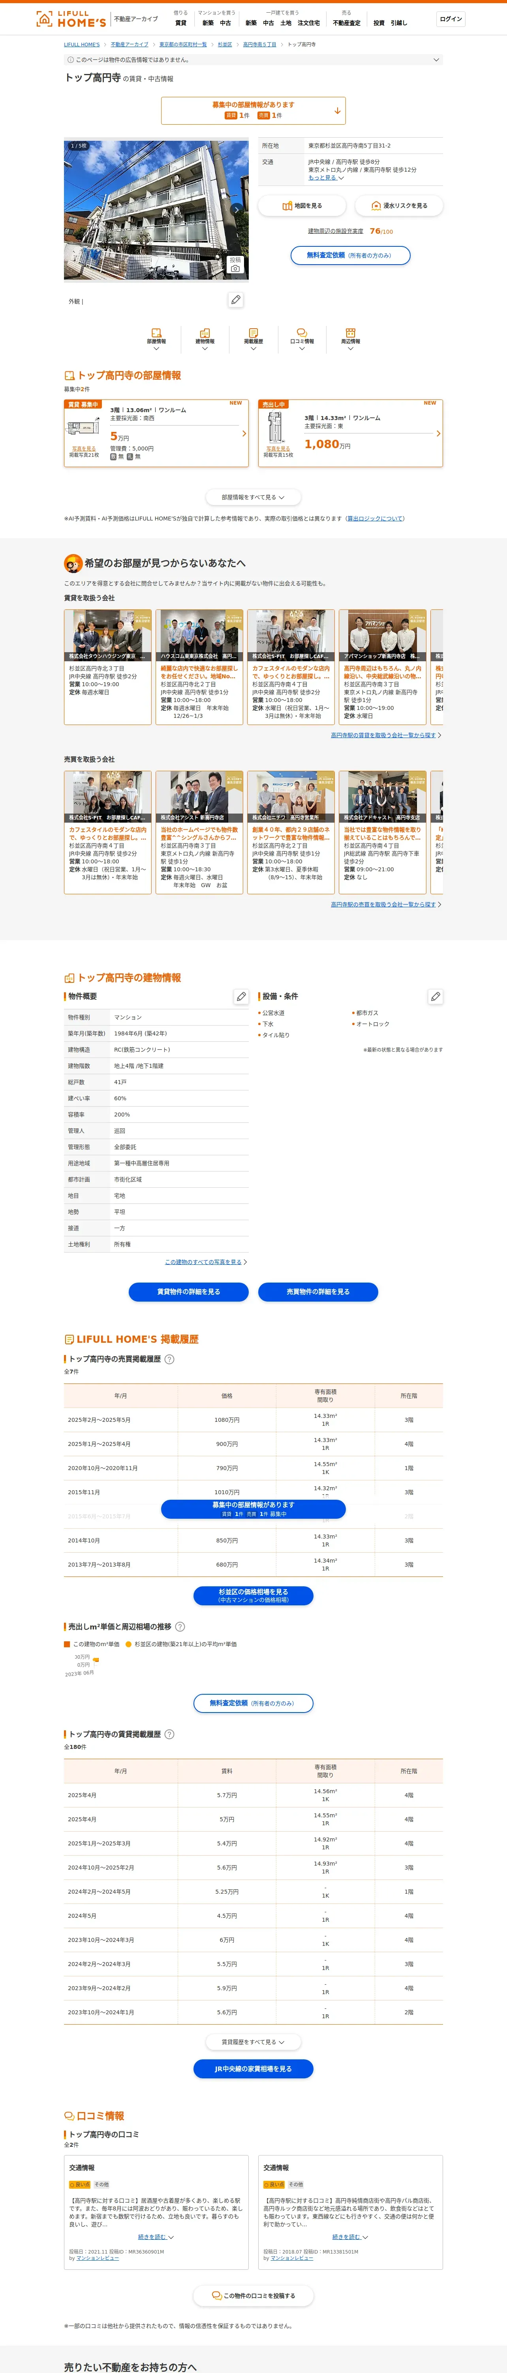
Task: Edit the 設備・条件 section
Action: [x=435, y=997]
